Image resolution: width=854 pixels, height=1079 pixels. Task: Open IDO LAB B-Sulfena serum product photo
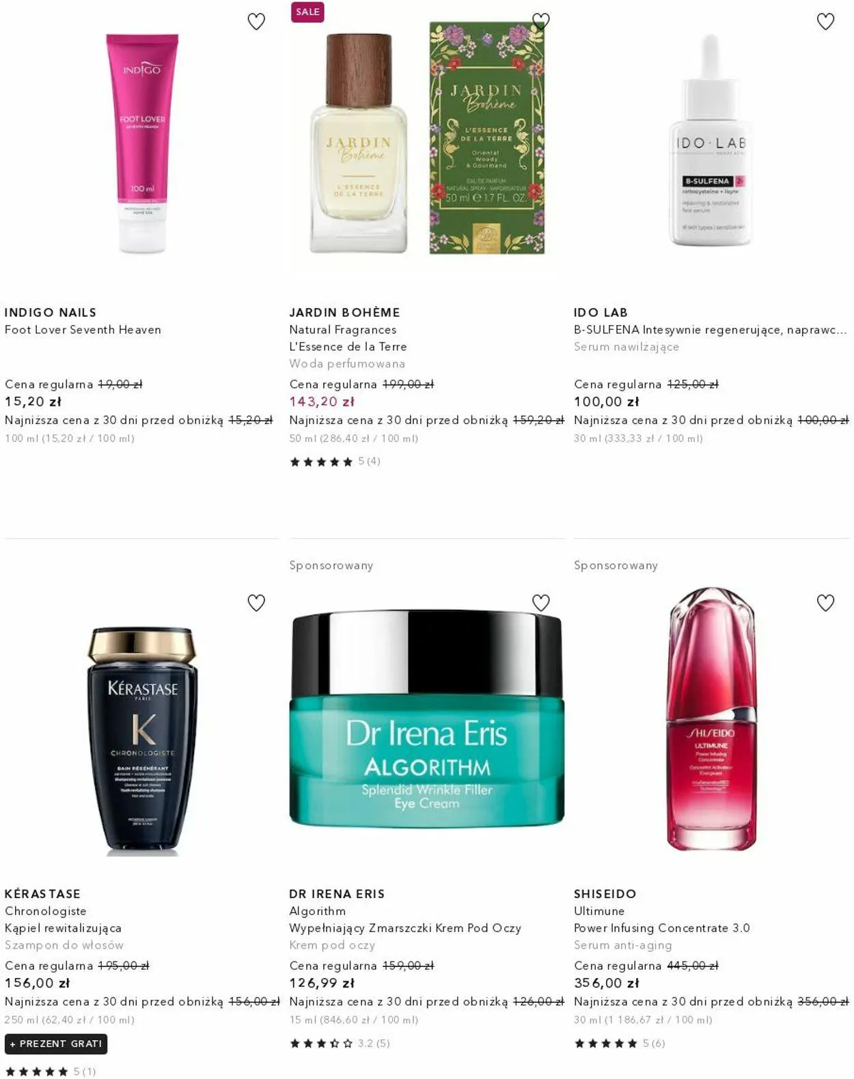(x=711, y=140)
